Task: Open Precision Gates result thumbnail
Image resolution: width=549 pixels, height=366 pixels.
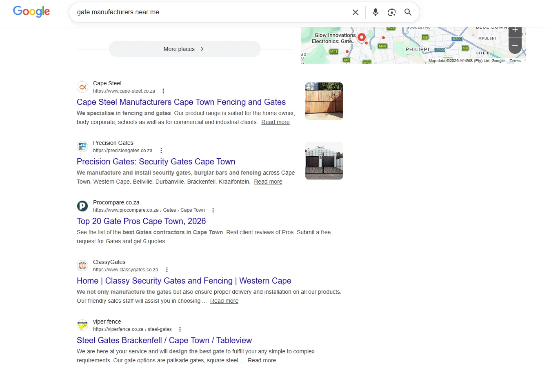Action: click(x=324, y=161)
